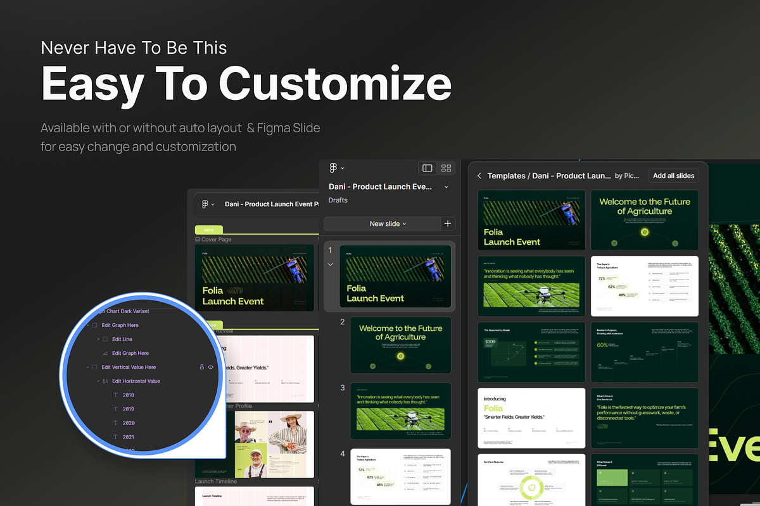Click text icon beside 2019 layer
The image size is (760, 506).
click(x=115, y=409)
